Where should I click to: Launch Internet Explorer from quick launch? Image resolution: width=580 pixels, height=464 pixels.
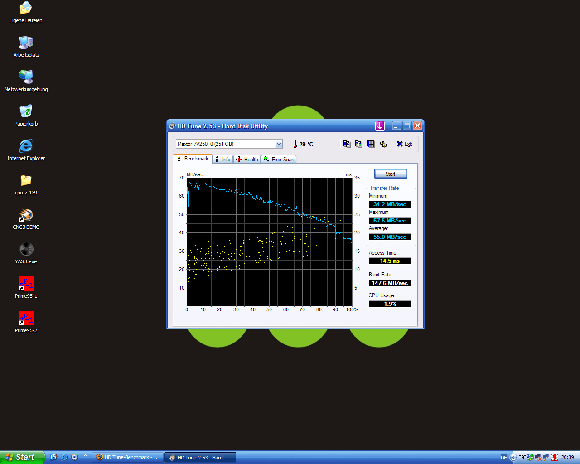pos(64,457)
